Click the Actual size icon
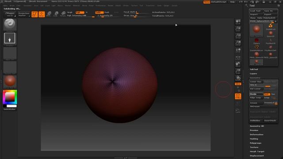 (x=238, y=36)
